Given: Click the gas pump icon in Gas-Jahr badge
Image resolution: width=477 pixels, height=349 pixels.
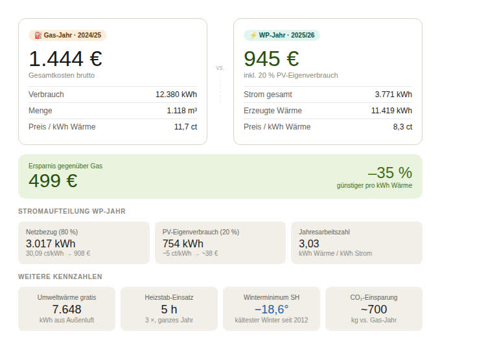Looking at the screenshot, I should [38, 35].
